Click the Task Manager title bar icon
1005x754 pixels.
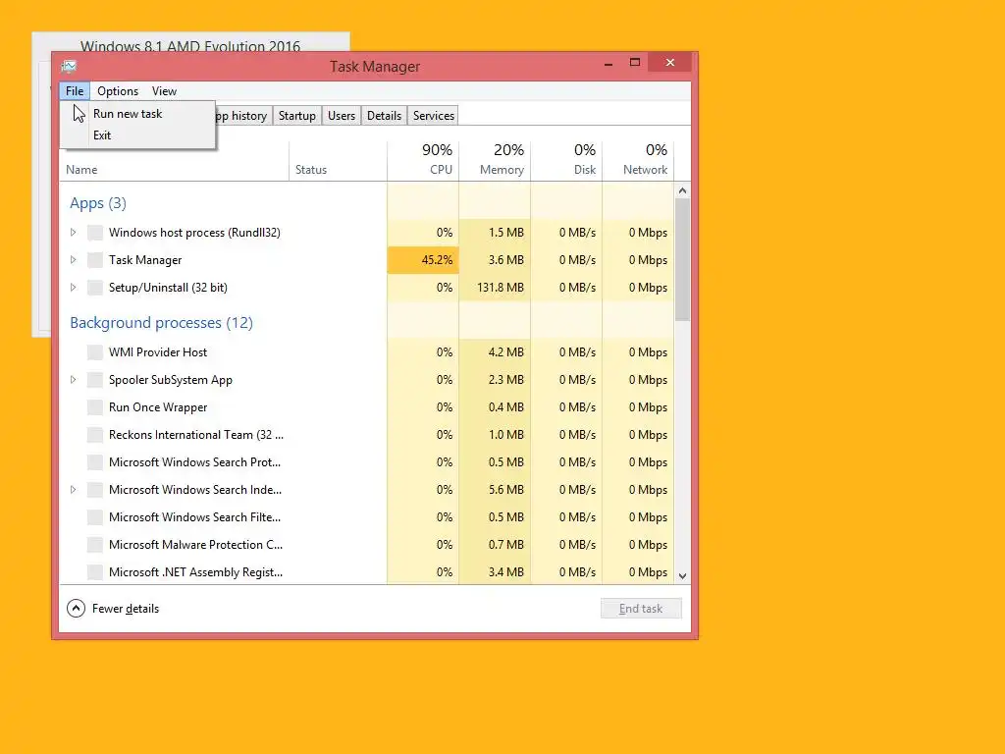pyautogui.click(x=70, y=66)
